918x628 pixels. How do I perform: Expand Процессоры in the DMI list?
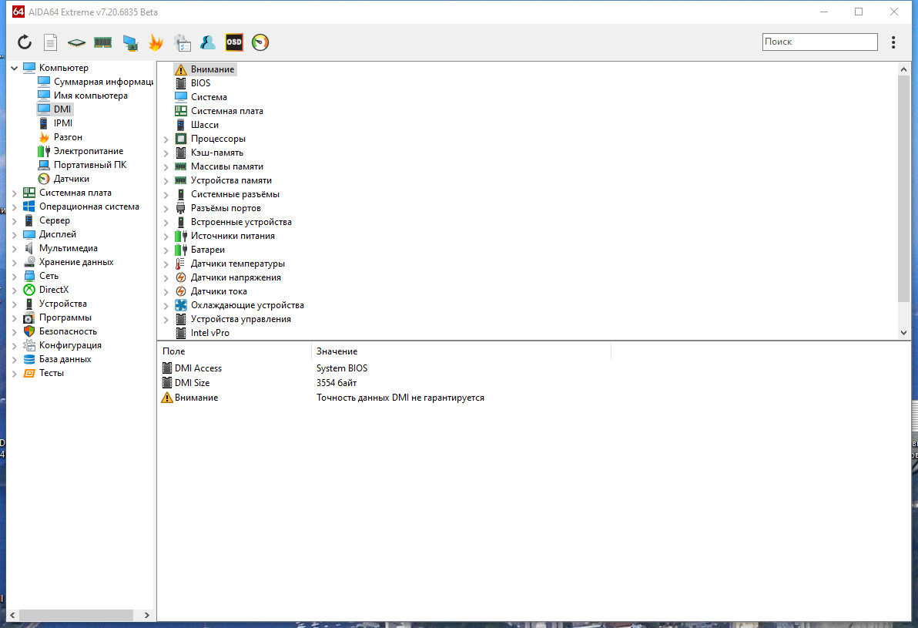(x=166, y=139)
